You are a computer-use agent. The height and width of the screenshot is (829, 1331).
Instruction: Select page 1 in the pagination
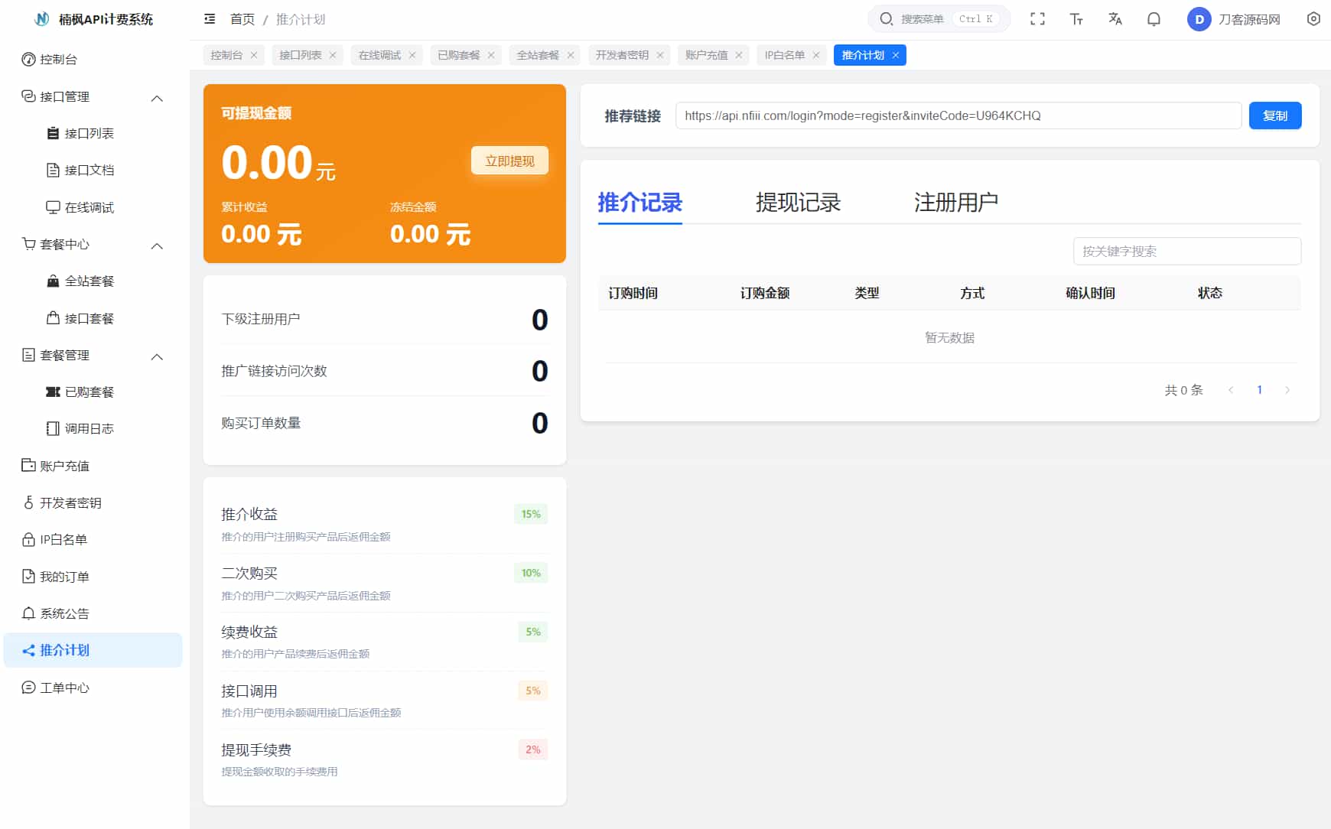(1259, 389)
